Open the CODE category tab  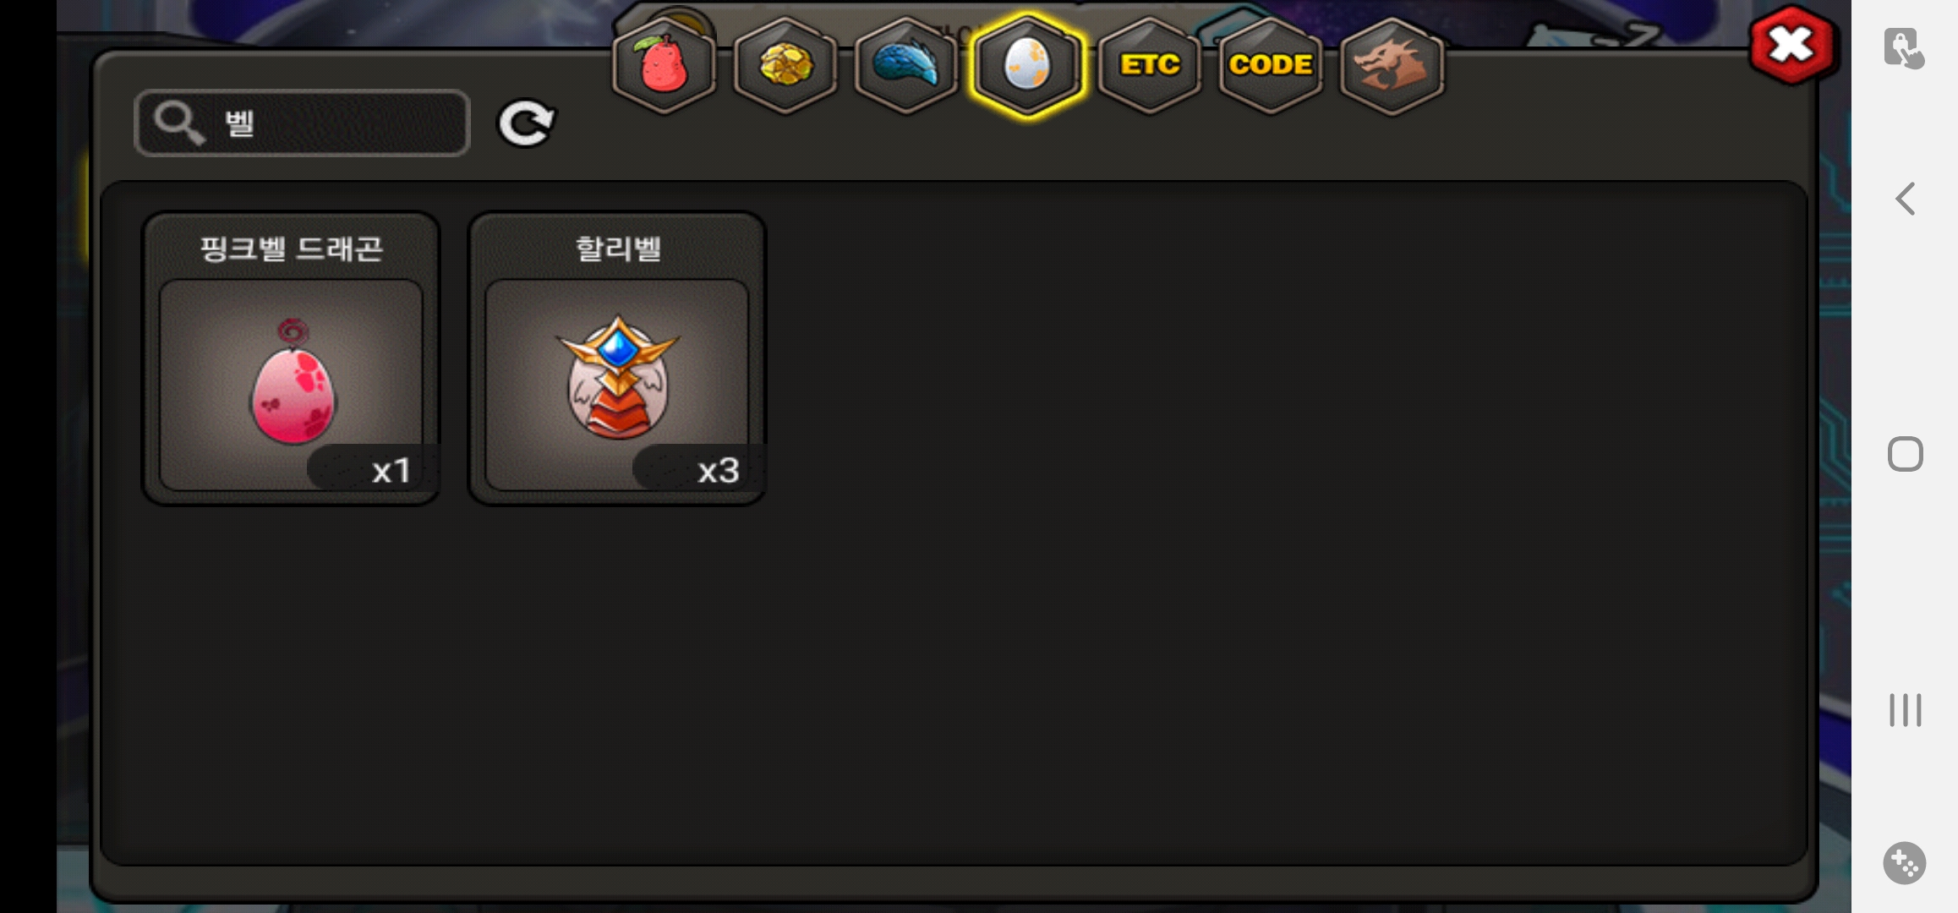1271,65
